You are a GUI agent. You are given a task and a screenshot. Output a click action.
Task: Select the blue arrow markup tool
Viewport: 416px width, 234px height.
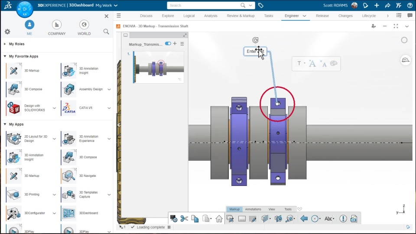tap(304, 218)
